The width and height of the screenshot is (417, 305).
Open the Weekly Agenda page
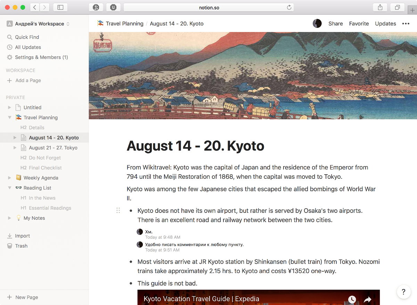click(x=41, y=178)
